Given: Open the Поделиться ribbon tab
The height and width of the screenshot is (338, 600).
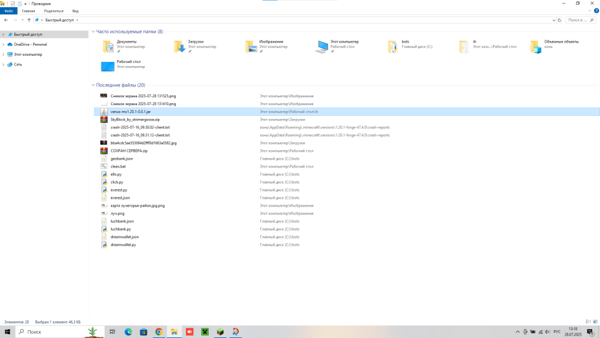Looking at the screenshot, I should click(x=53, y=11).
